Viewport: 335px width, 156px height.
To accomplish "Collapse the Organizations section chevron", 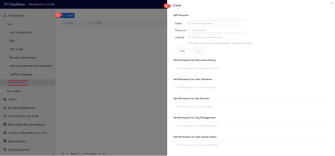I will tap(51, 16).
